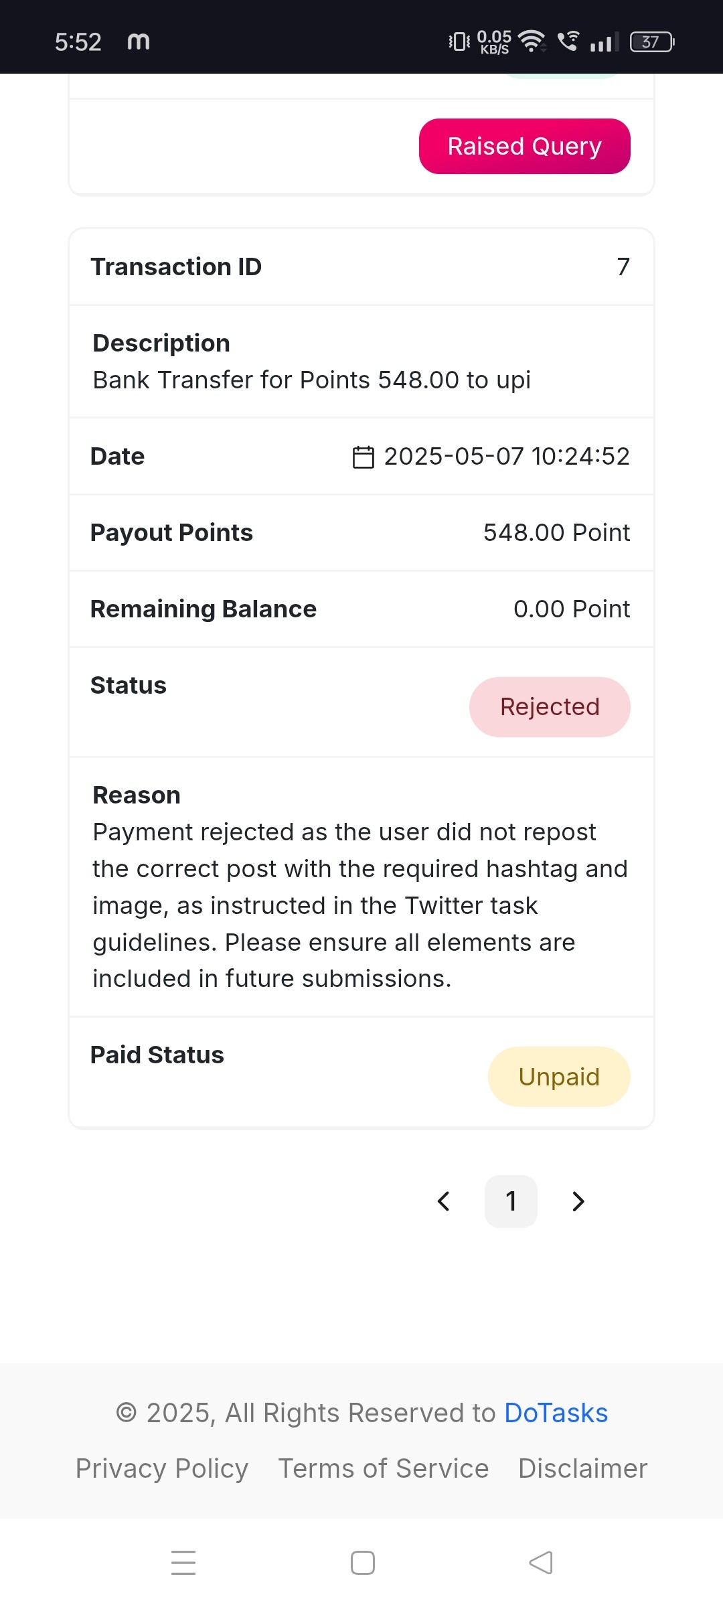Go to next page using right chevron
The height and width of the screenshot is (1607, 723).
point(578,1201)
